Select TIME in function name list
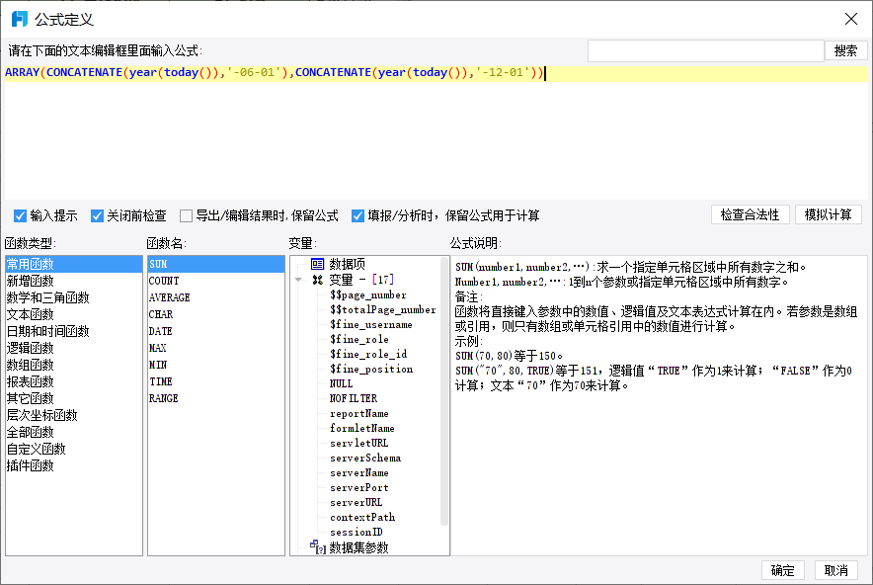This screenshot has width=873, height=585. click(216, 381)
